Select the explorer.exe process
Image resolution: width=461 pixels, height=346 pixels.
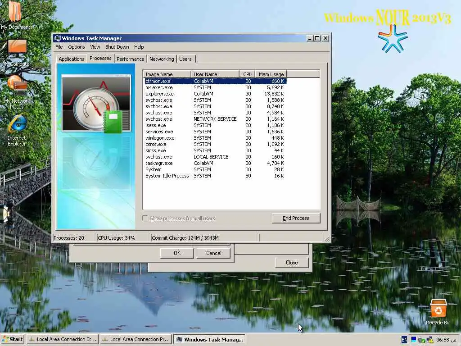[216, 94]
